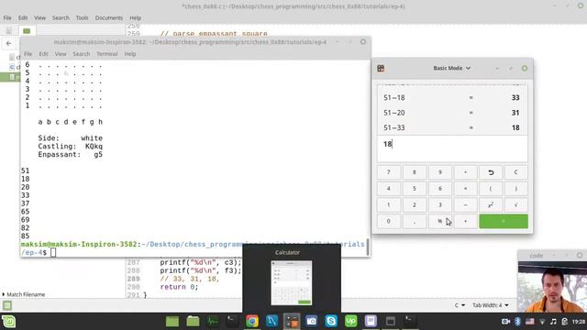Click the multiply key on the calculator

tap(465, 189)
